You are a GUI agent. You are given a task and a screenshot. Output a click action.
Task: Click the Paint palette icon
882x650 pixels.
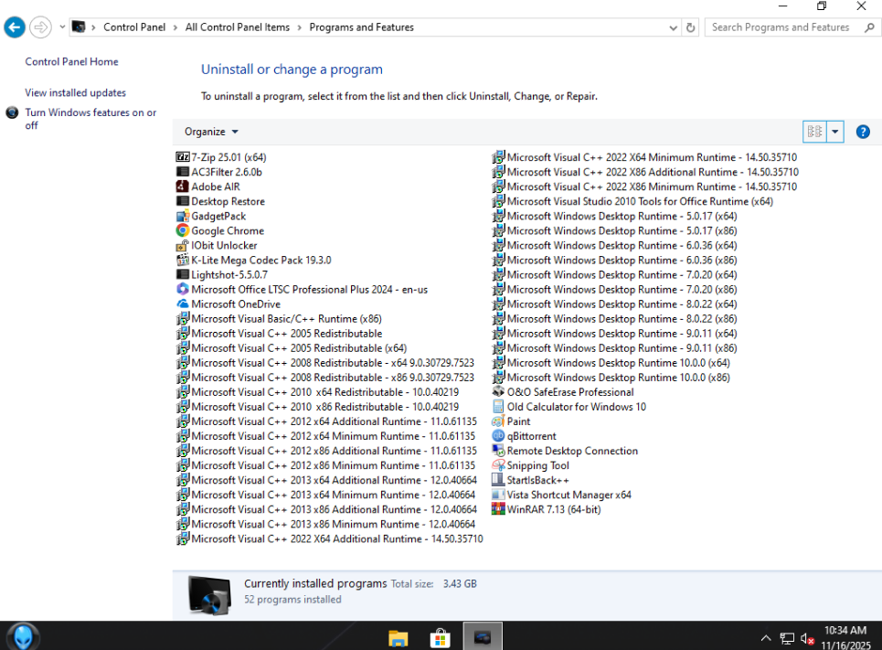[498, 421]
